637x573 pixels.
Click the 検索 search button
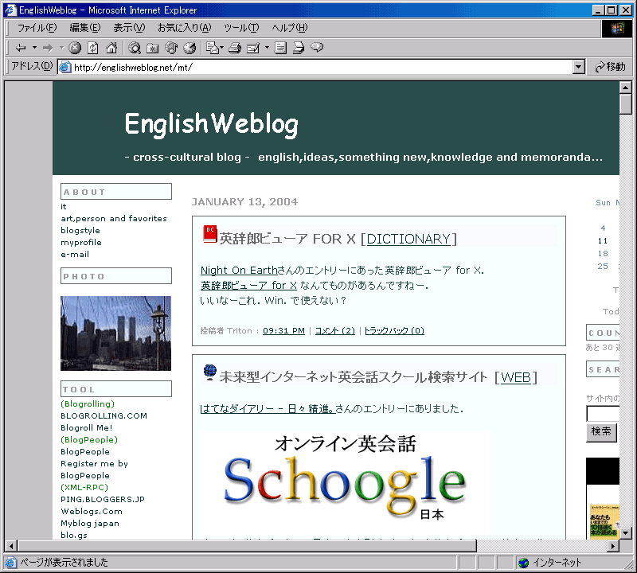[601, 432]
